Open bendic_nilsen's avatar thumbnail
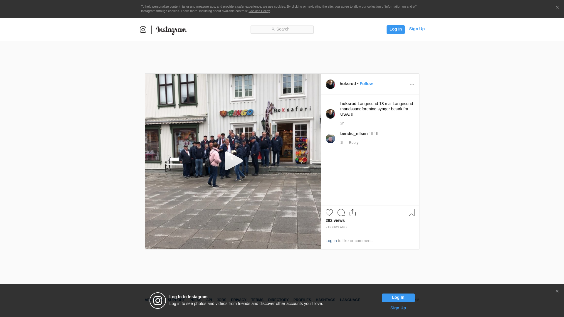 pos(330,139)
